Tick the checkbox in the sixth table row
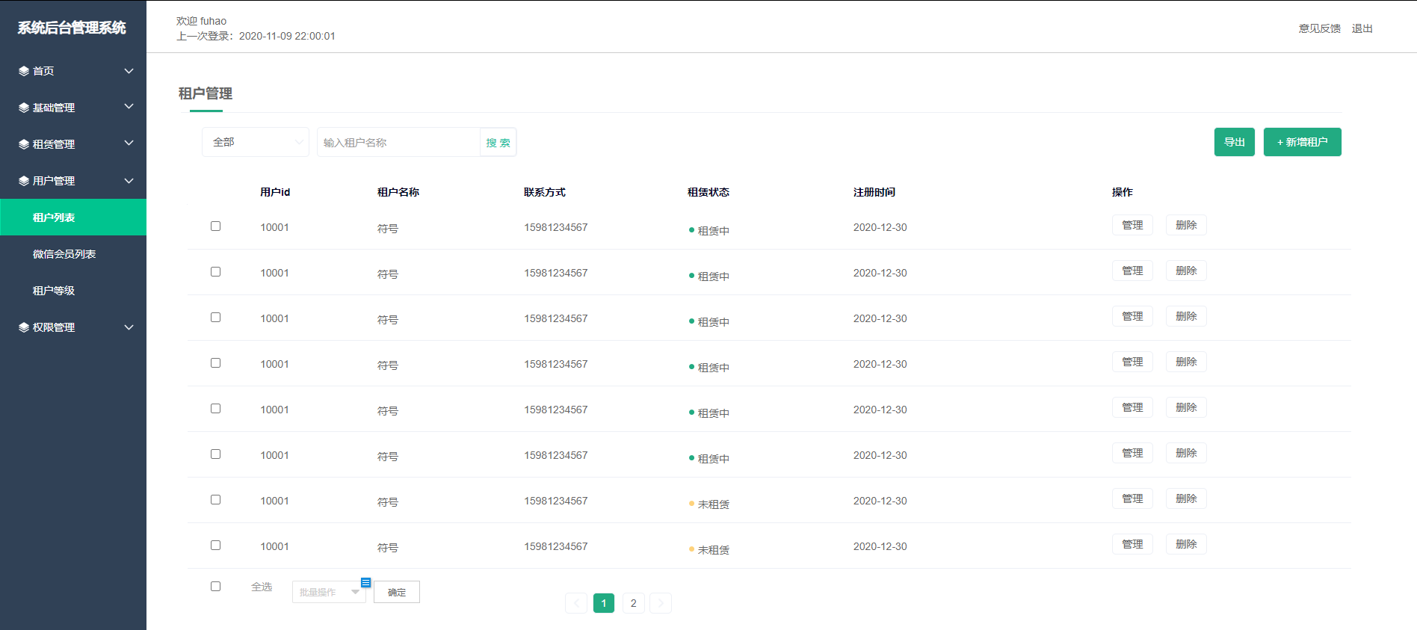The height and width of the screenshot is (630, 1417). 215,454
